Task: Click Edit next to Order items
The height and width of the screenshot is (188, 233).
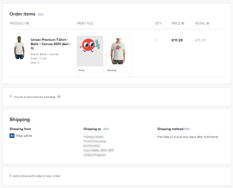Action: coord(41,15)
